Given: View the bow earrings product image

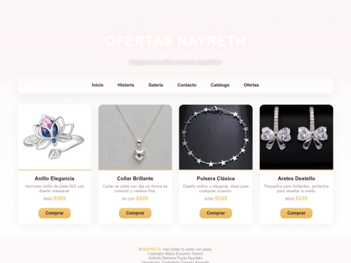Looking at the screenshot, I should click(296, 137).
